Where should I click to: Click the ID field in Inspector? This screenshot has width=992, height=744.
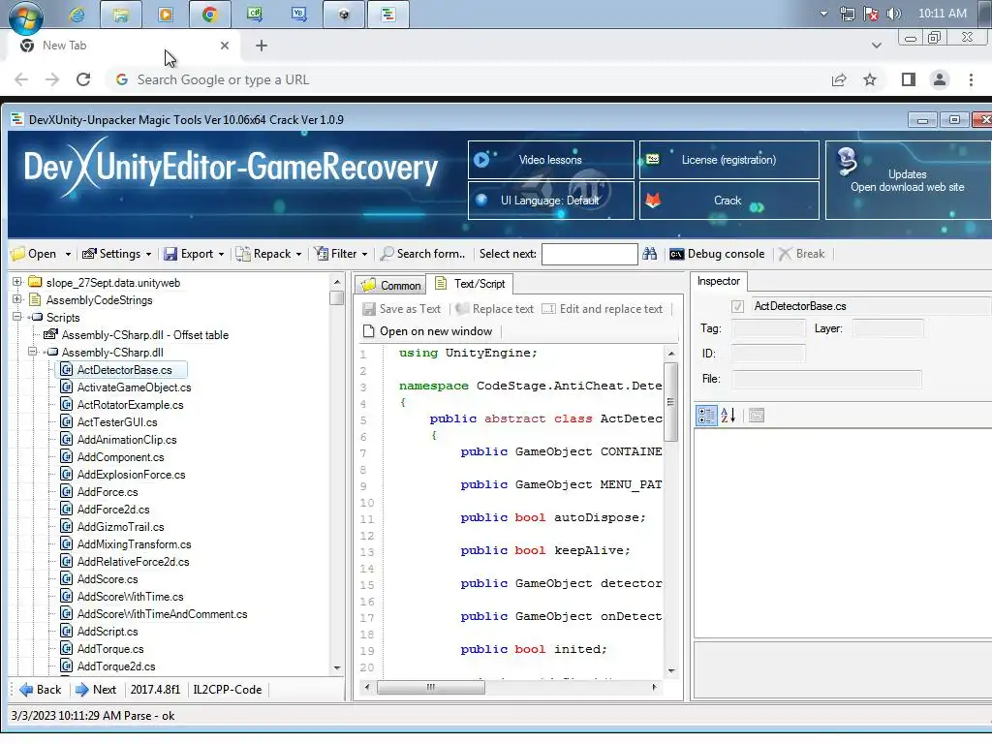click(x=768, y=354)
